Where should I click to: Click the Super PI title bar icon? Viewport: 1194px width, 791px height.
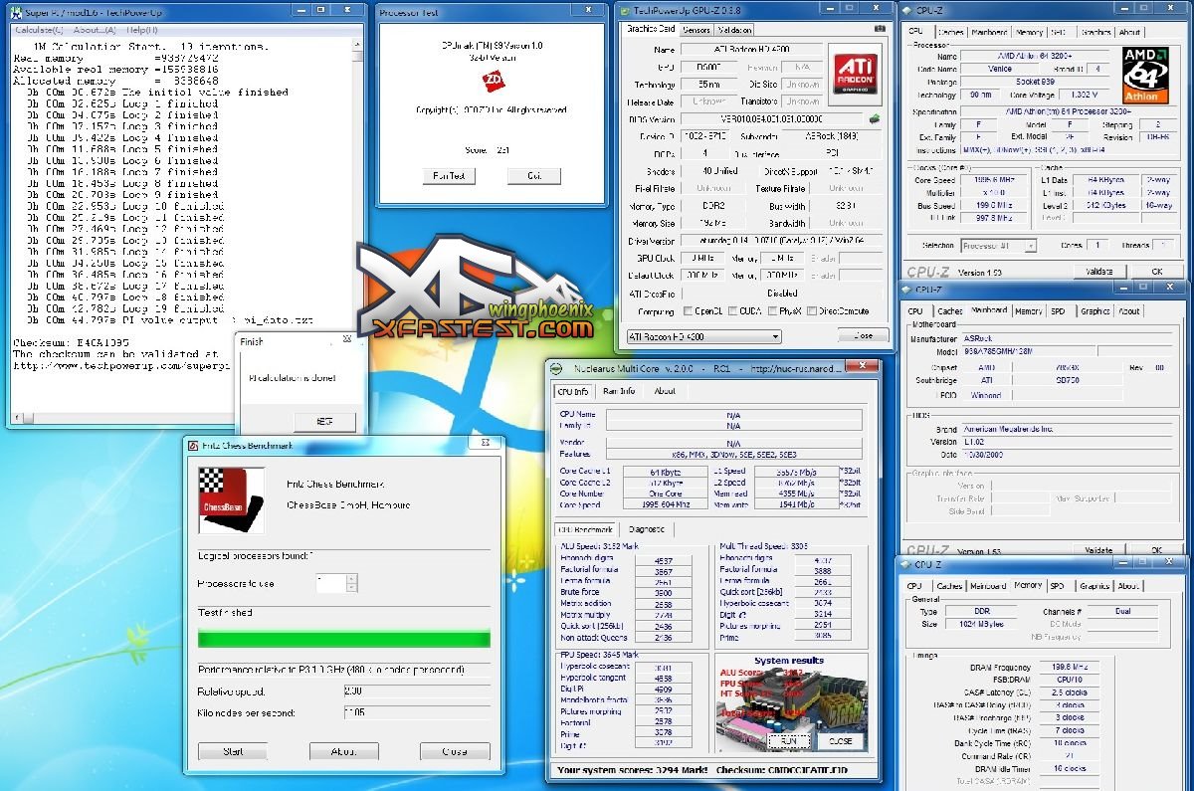pos(18,12)
